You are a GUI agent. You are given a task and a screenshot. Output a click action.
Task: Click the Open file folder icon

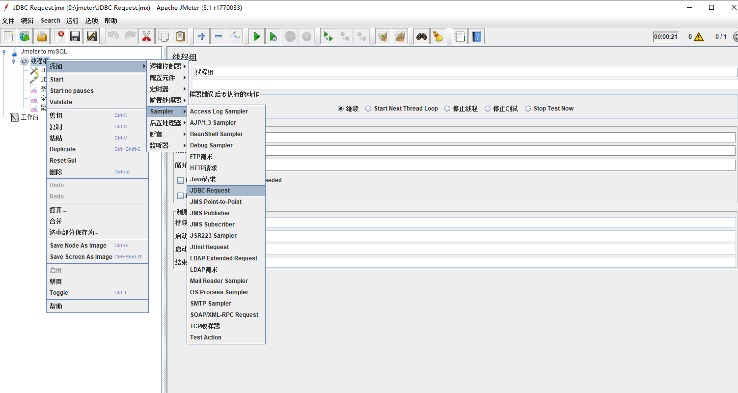[x=42, y=36]
